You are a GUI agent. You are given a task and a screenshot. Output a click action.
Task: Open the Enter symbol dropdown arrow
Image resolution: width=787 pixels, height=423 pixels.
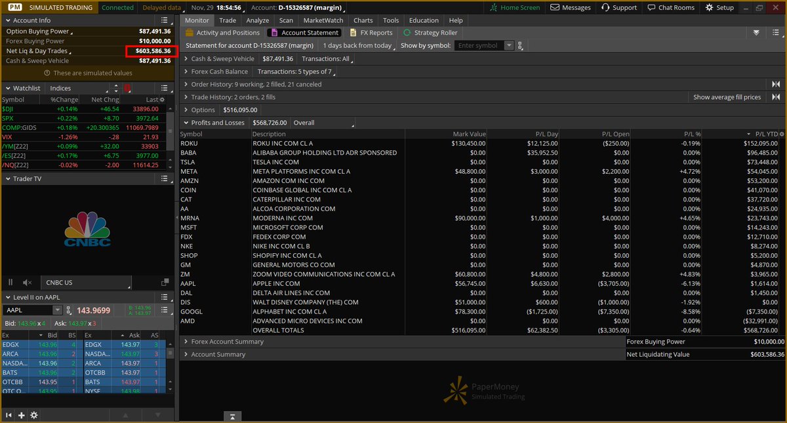pyautogui.click(x=510, y=45)
